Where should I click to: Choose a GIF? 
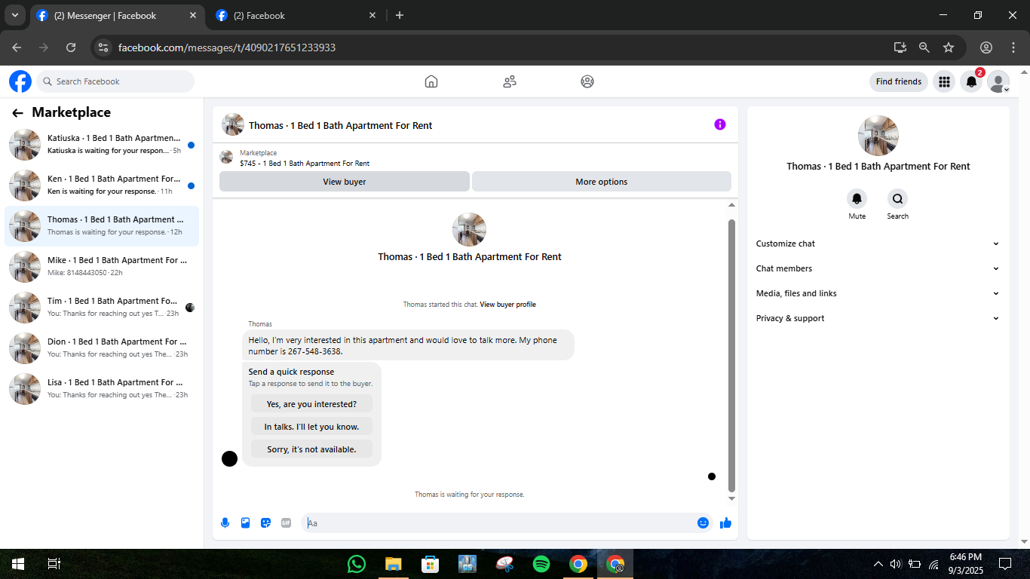coord(286,522)
